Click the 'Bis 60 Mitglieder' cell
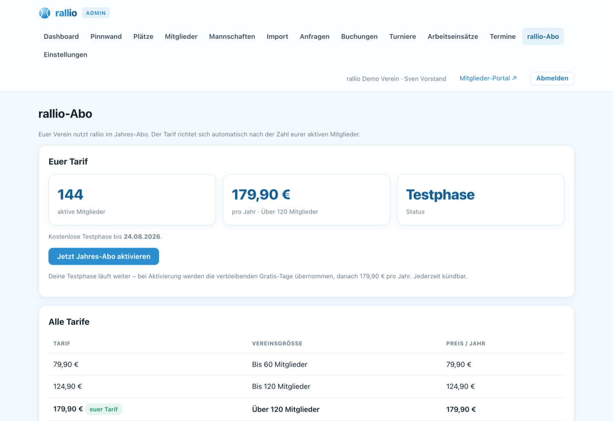 click(x=280, y=365)
